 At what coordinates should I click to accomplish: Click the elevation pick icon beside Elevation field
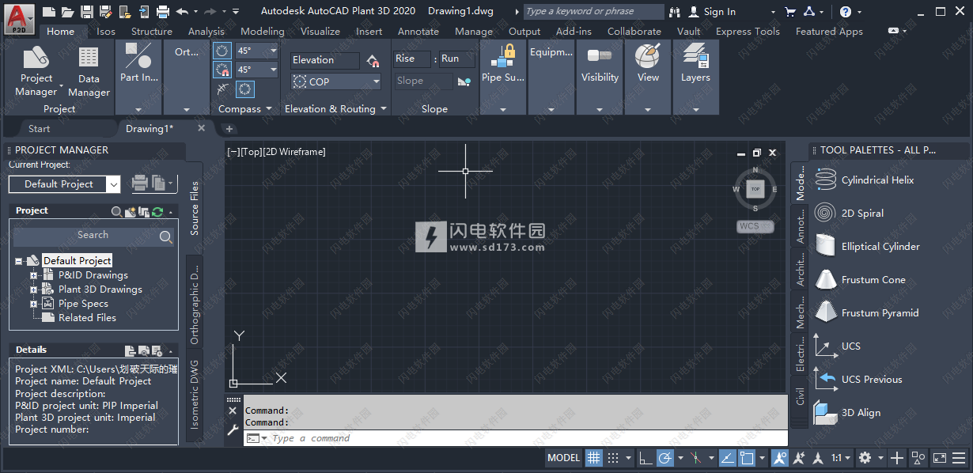point(373,61)
